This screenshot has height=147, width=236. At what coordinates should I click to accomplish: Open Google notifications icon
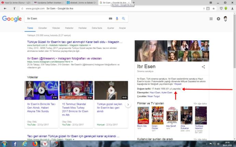pos(219,19)
